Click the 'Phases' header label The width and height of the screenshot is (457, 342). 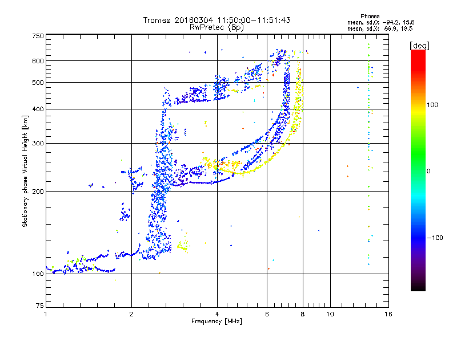tap(370, 17)
